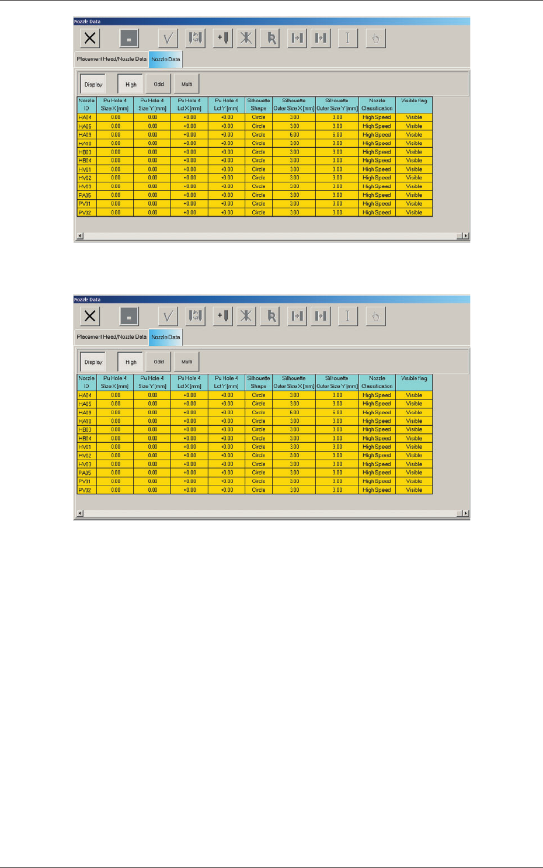The height and width of the screenshot is (868, 543).
Task: Click the R-cursor icon in upper window toolbar
Action: click(270, 39)
